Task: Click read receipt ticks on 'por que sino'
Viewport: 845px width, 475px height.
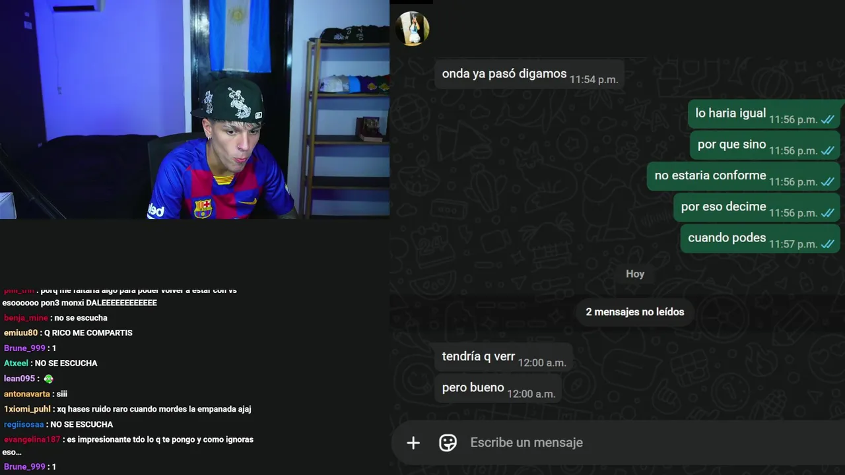Action: point(828,150)
